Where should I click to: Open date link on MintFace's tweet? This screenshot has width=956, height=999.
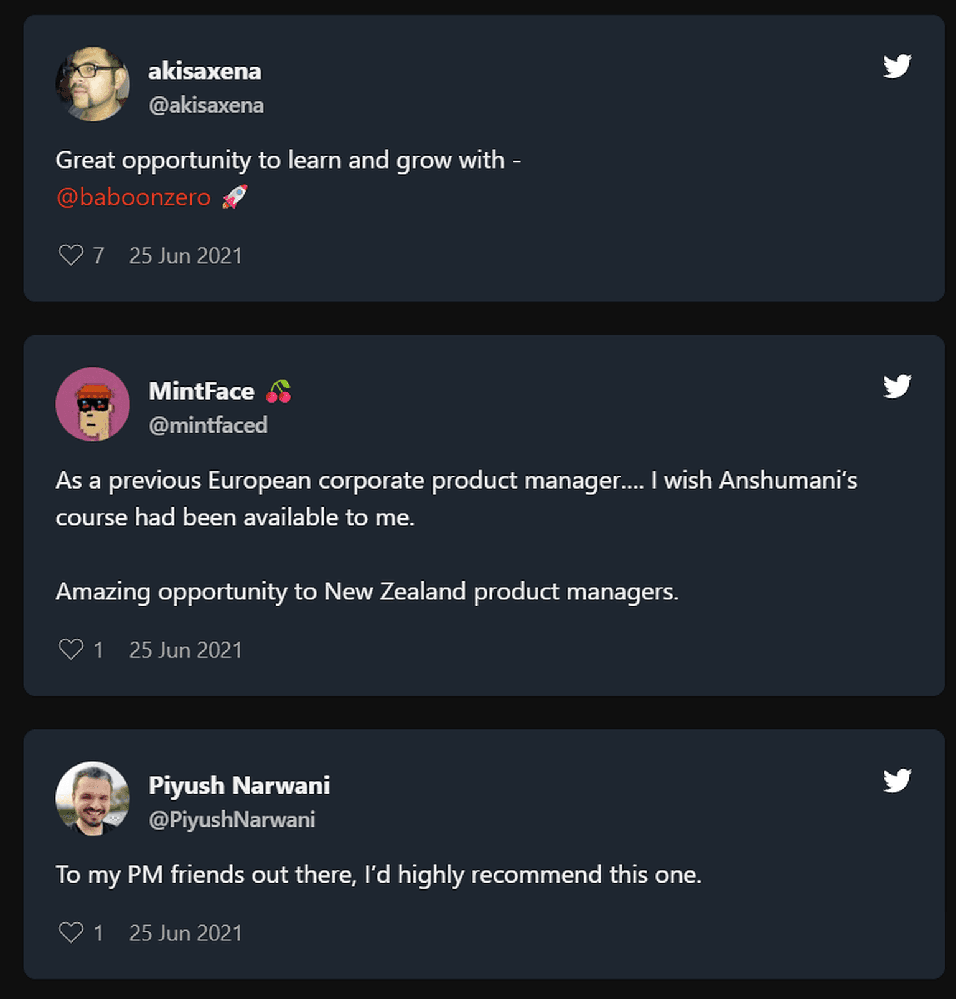[x=185, y=650]
